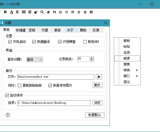160x132 pixels.
Task: Click the magnifier search icon
Action: click(42, 12)
